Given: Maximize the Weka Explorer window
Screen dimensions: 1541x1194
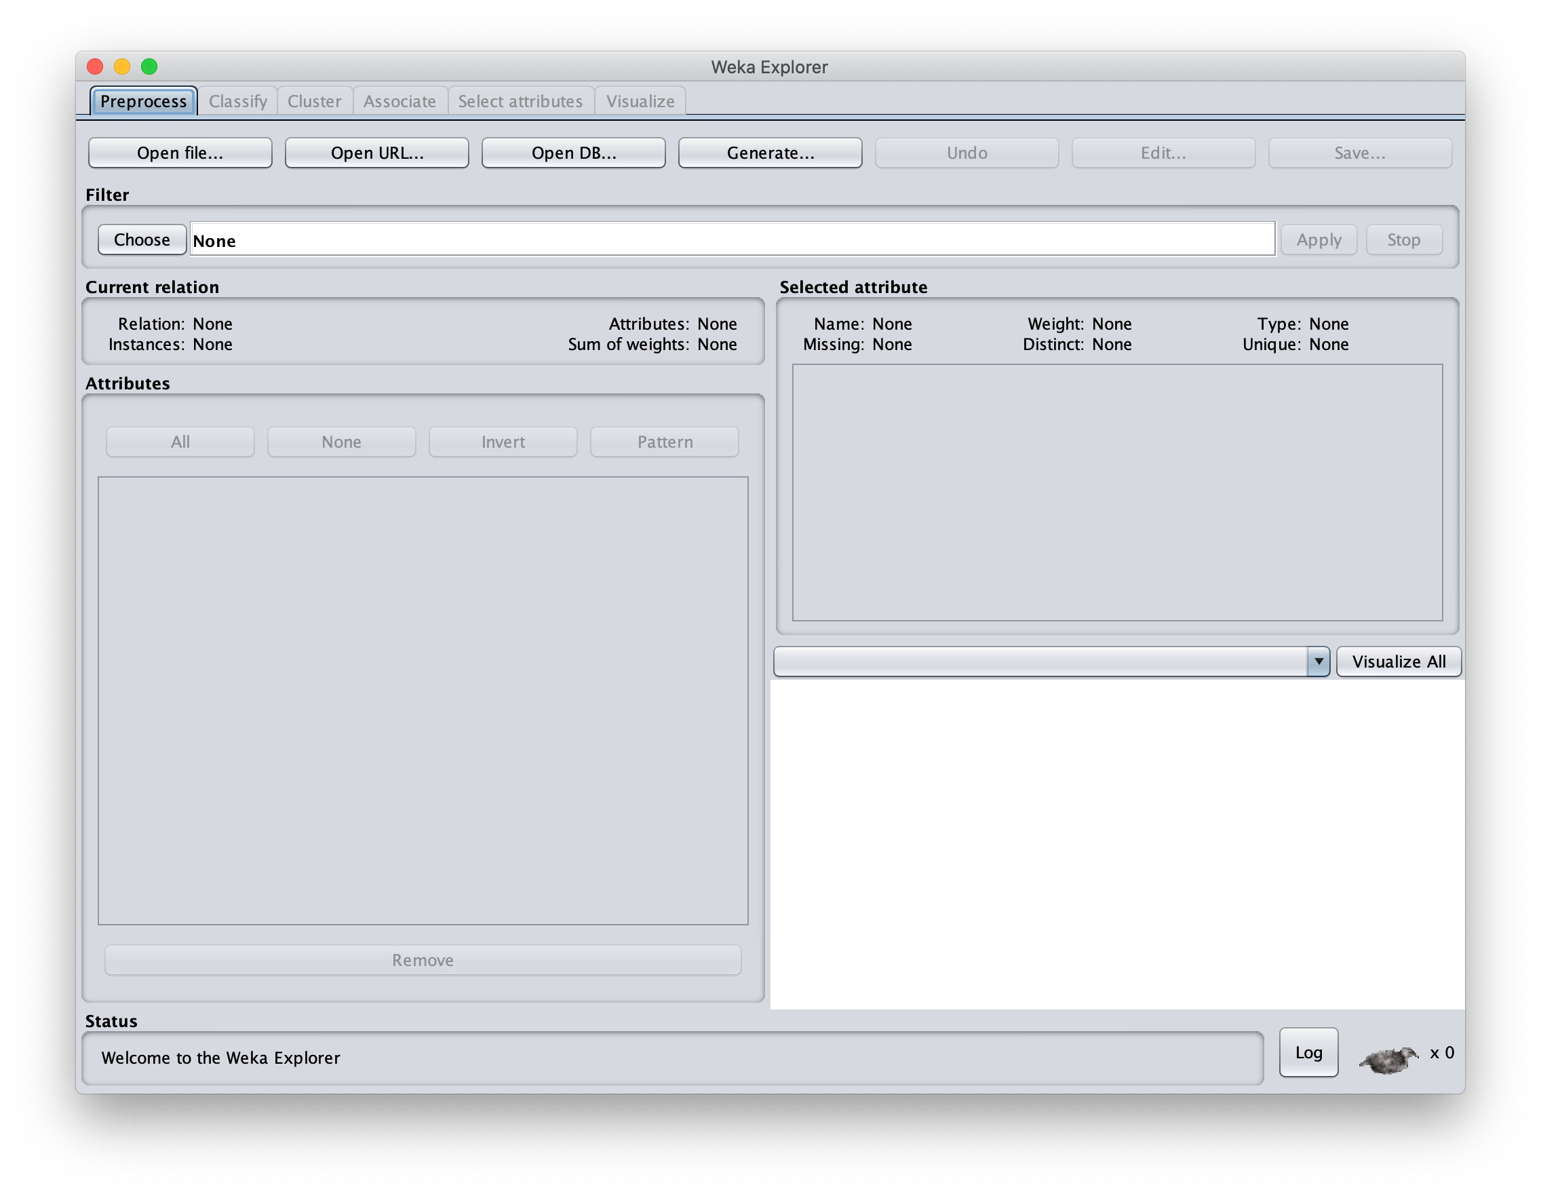Looking at the screenshot, I should click(x=149, y=66).
